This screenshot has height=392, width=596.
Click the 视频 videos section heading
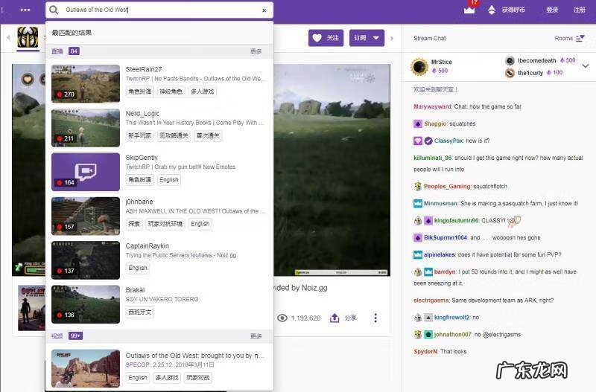[x=57, y=335]
